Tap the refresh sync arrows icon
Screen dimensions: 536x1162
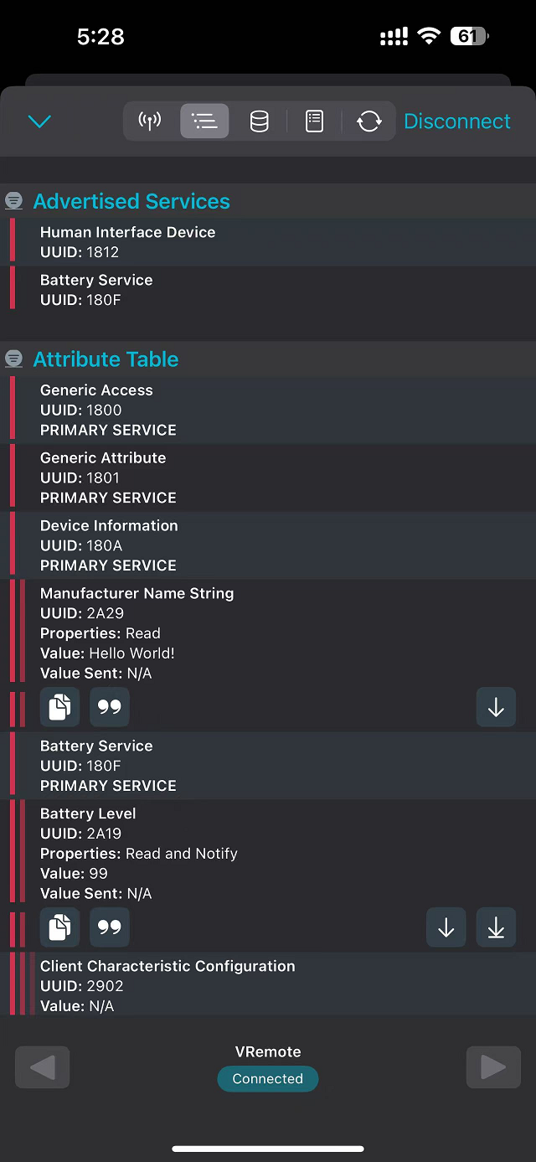pos(368,121)
